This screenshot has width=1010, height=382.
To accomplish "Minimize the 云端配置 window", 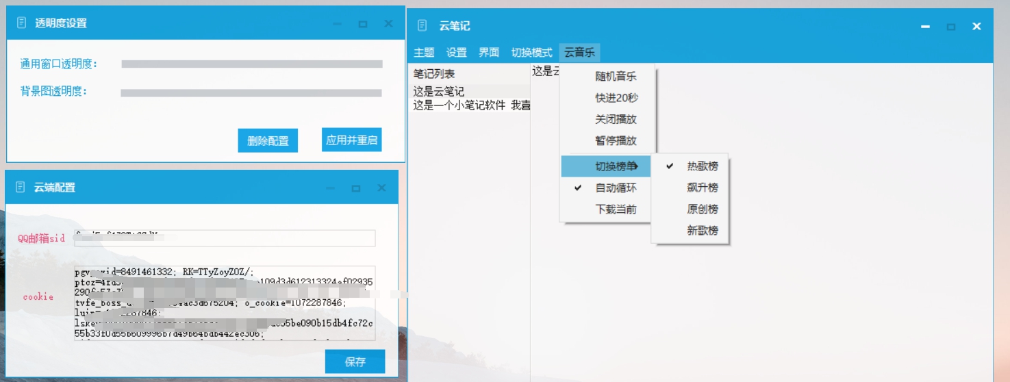I will [x=330, y=188].
